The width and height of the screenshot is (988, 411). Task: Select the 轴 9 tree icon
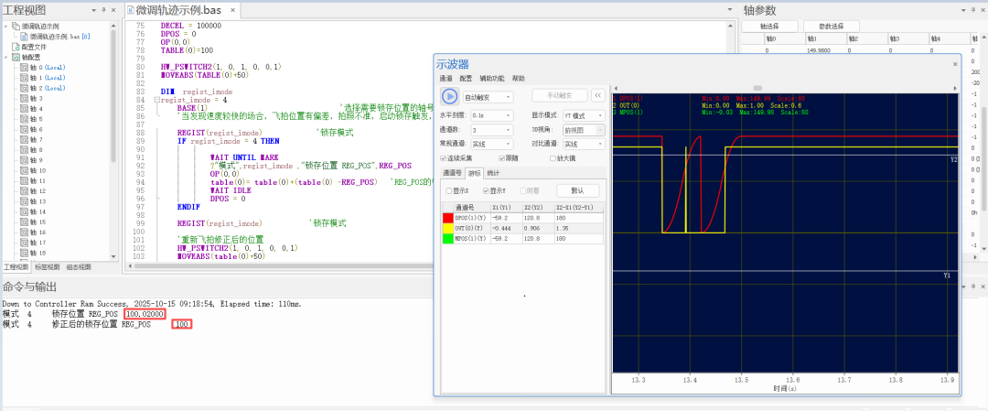pos(25,160)
